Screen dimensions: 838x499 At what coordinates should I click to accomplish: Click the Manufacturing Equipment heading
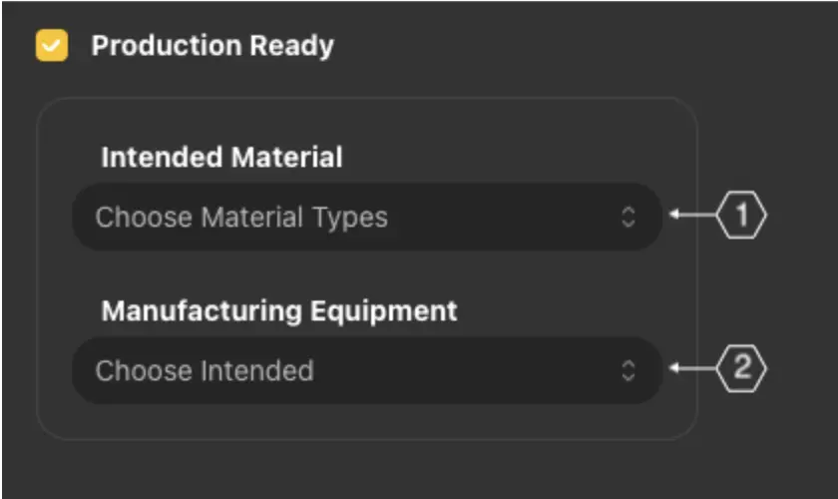pos(279,310)
